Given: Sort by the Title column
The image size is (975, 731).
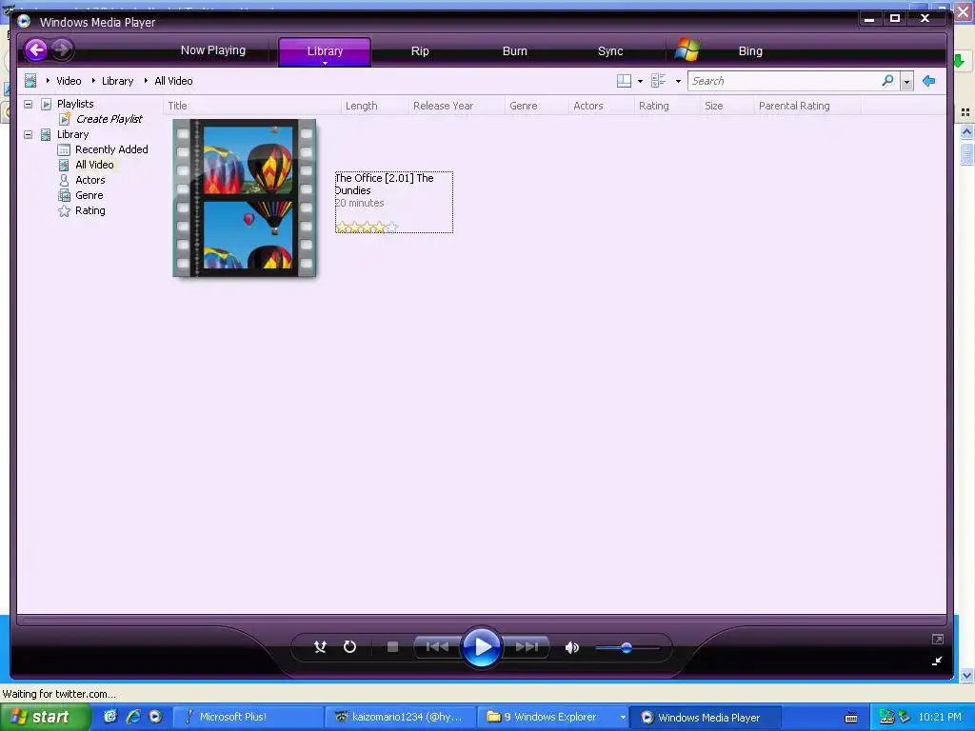Looking at the screenshot, I should pos(251,106).
